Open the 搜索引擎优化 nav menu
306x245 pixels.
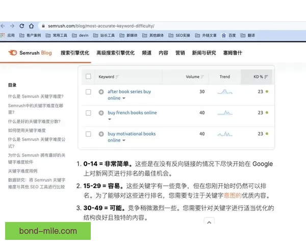[x=75, y=53]
